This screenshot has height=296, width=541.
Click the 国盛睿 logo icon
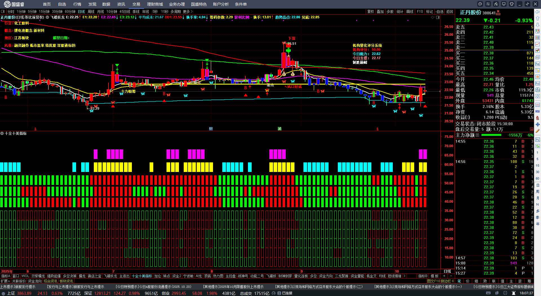pos(7,4)
